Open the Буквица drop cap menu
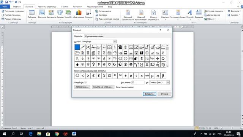This screenshot has height=137, width=243. click(x=199, y=14)
